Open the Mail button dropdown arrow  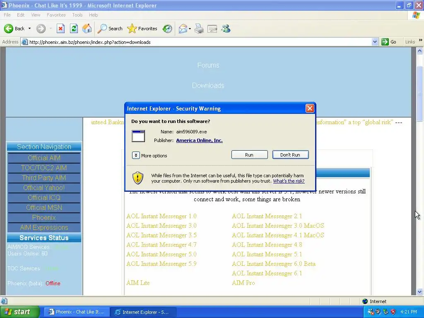(x=190, y=29)
